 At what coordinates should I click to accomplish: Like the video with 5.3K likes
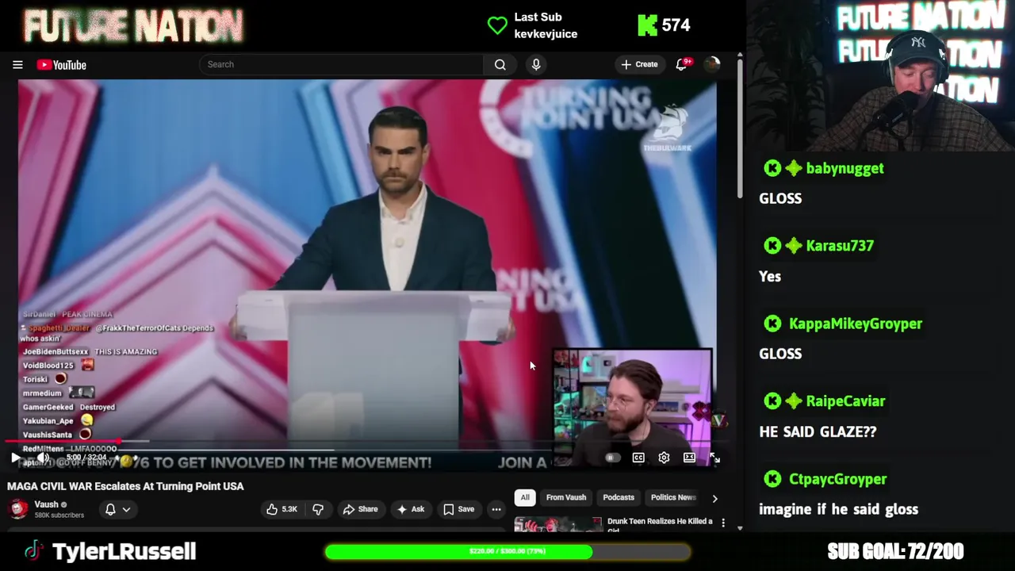point(282,509)
